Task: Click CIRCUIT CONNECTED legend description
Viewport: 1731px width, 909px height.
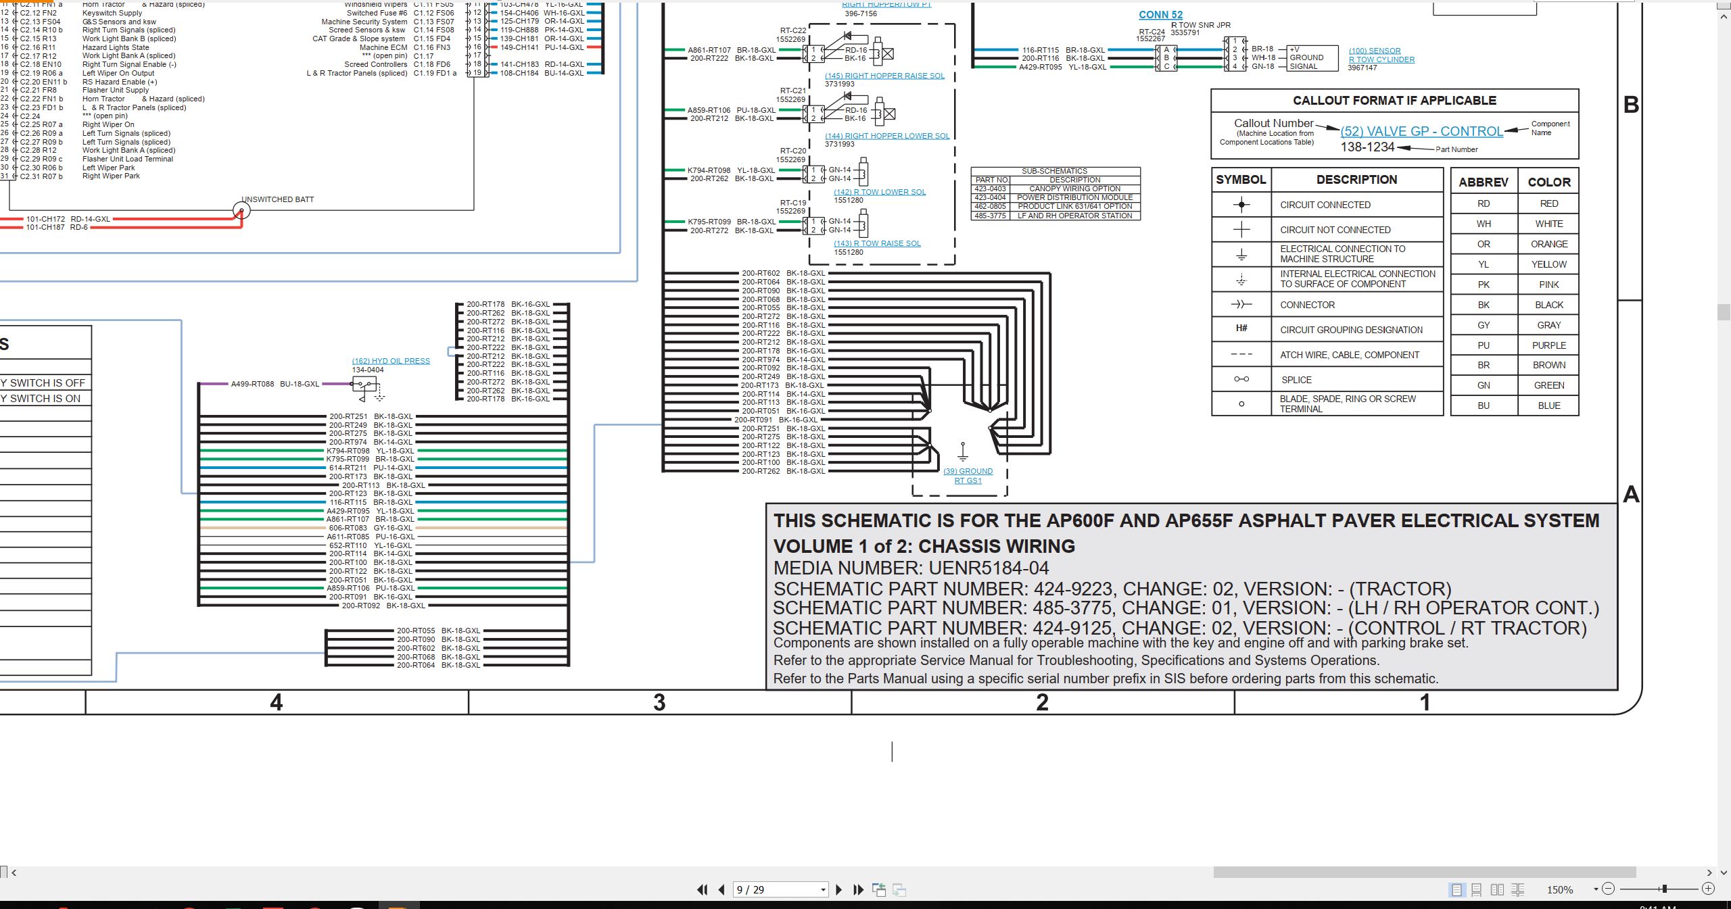Action: pos(1325,205)
